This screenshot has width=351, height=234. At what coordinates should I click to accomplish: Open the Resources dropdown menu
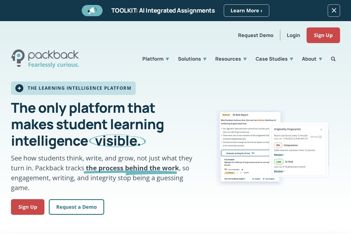pos(231,59)
